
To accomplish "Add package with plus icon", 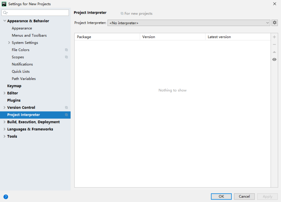I will 274,37.
